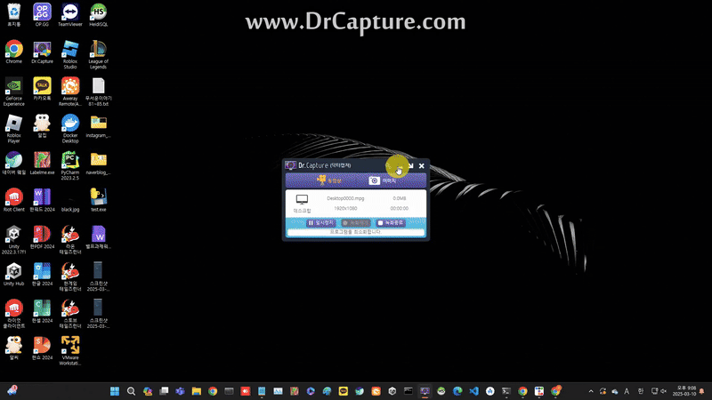Open Visual Studio Code from the taskbar
The image size is (712, 400).
(x=473, y=391)
